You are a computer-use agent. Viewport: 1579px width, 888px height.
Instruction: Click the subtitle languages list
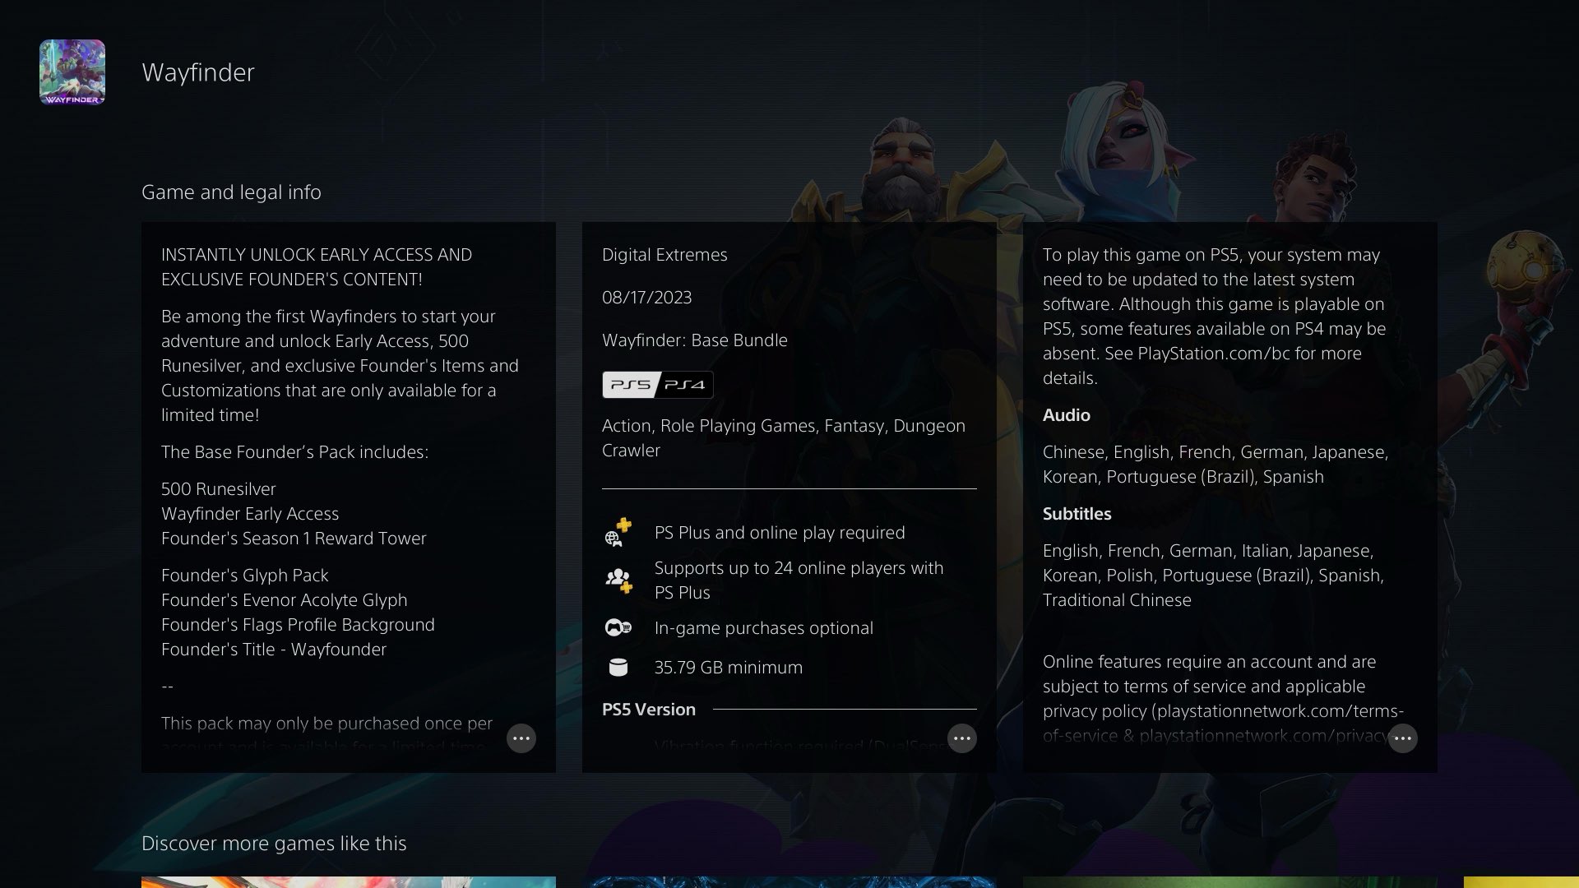coord(1213,576)
